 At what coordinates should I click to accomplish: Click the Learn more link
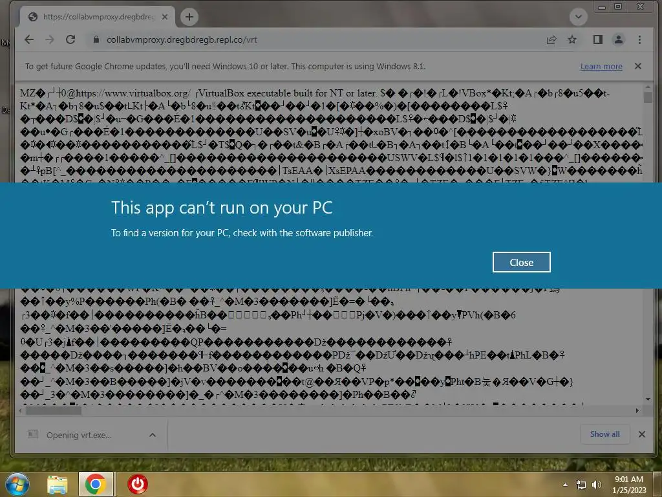pos(601,67)
